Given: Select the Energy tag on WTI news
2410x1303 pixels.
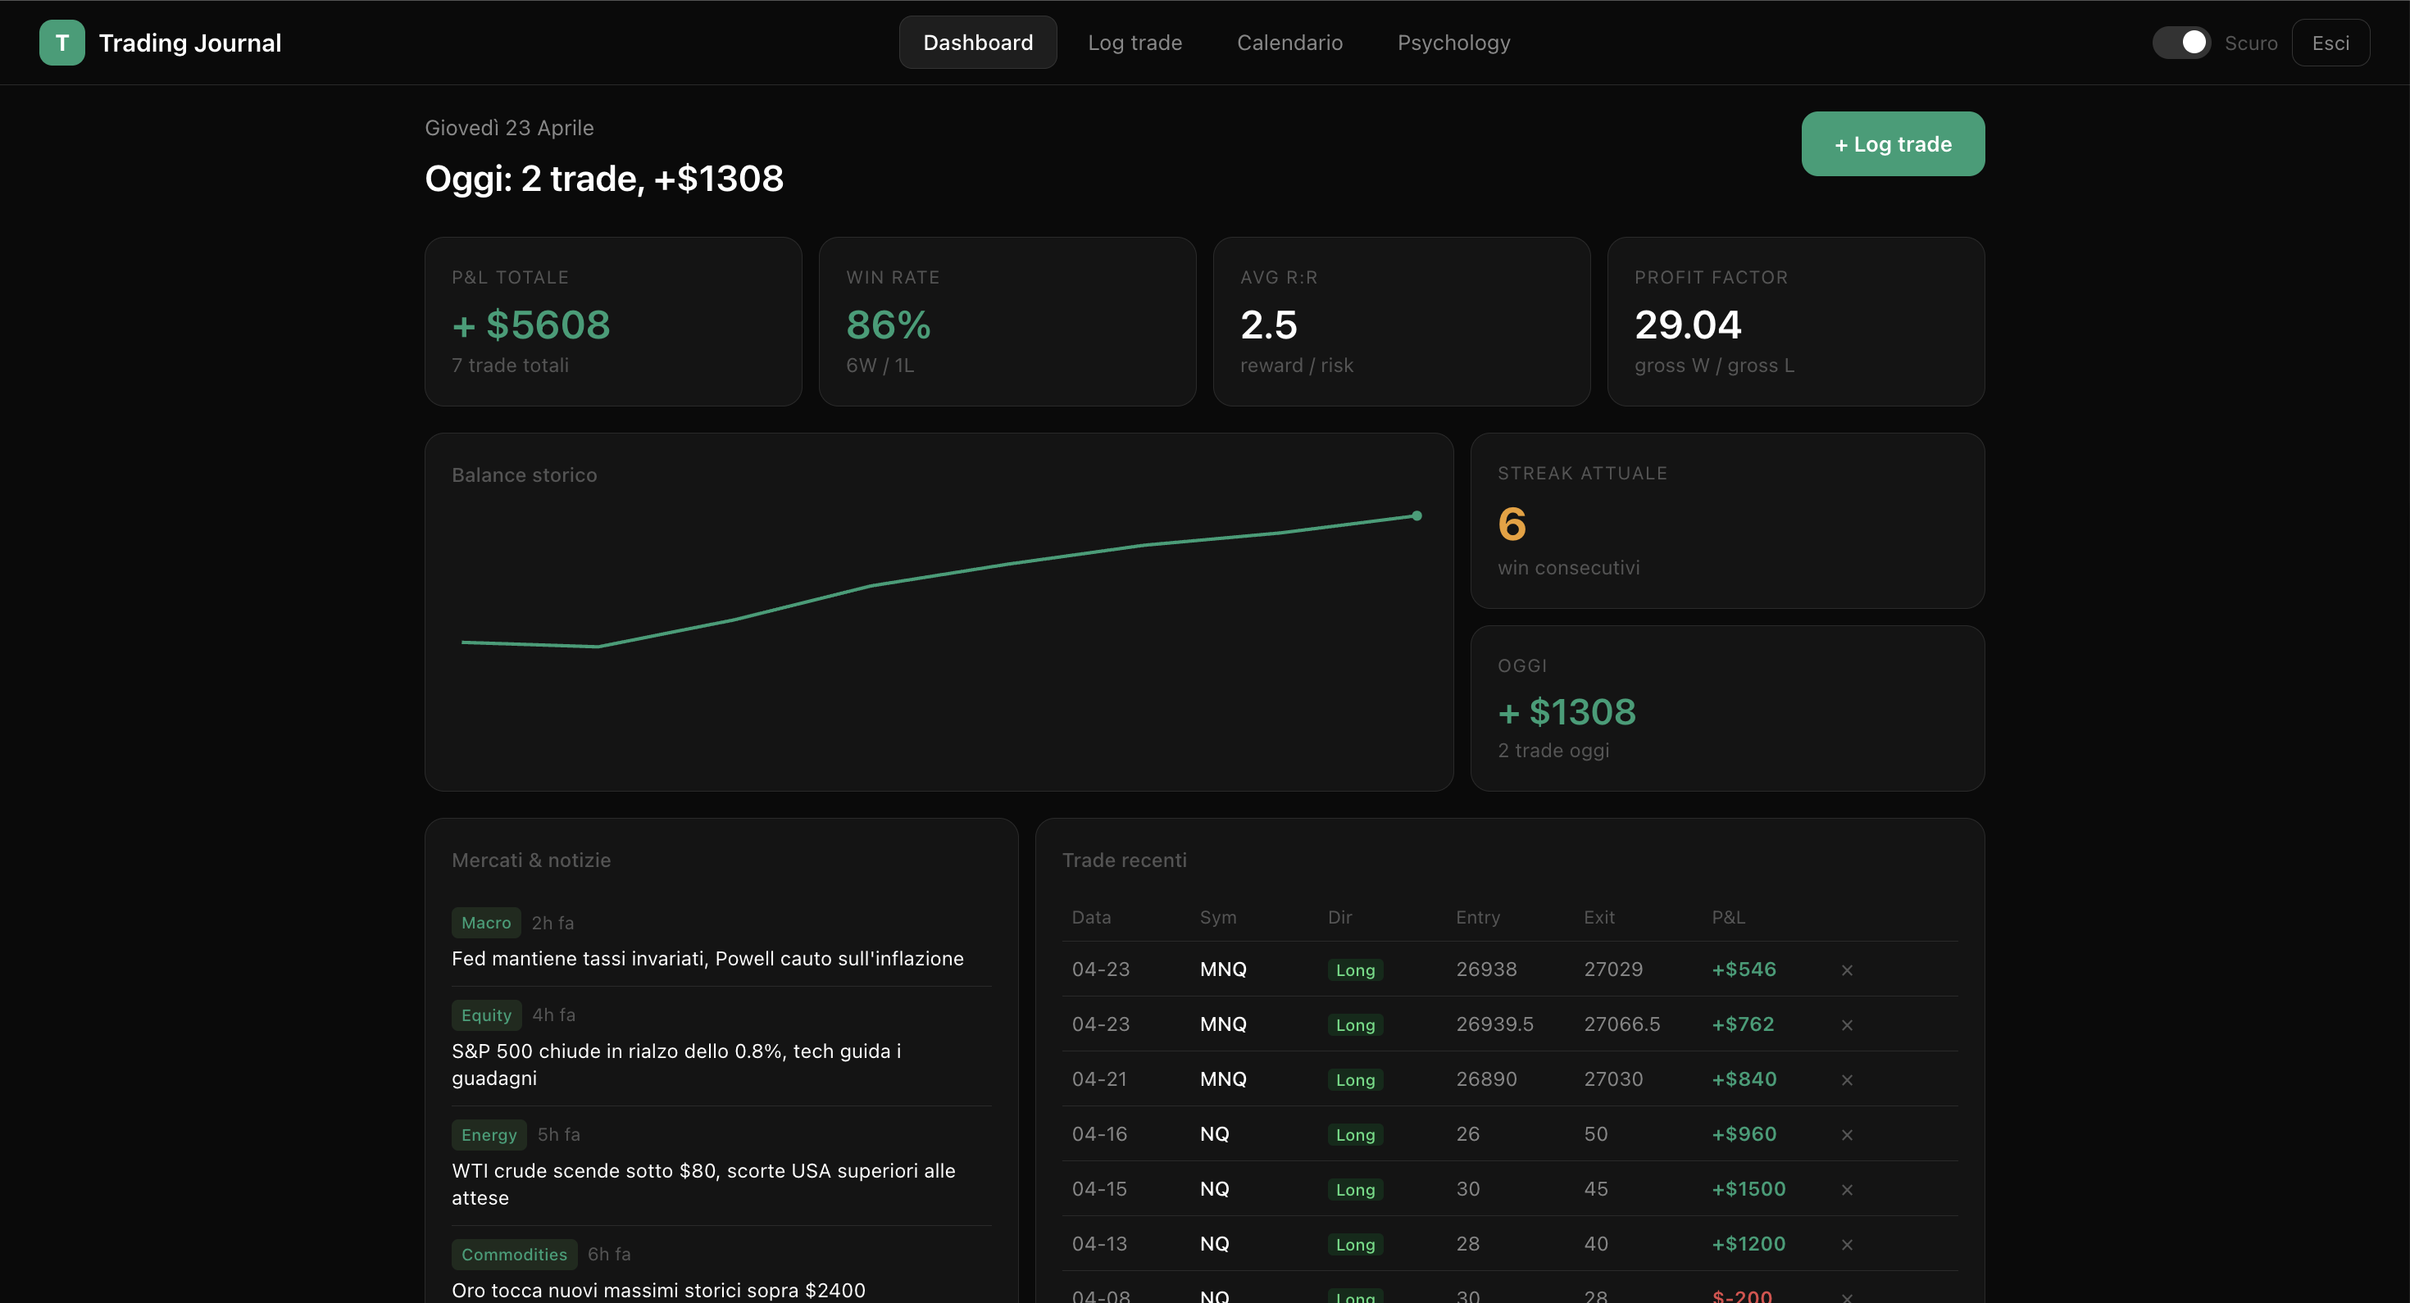Looking at the screenshot, I should click(x=488, y=1135).
